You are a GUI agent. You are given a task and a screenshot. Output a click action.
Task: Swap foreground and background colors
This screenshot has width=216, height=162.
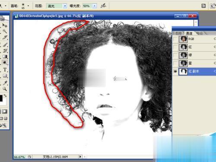click(5, 95)
